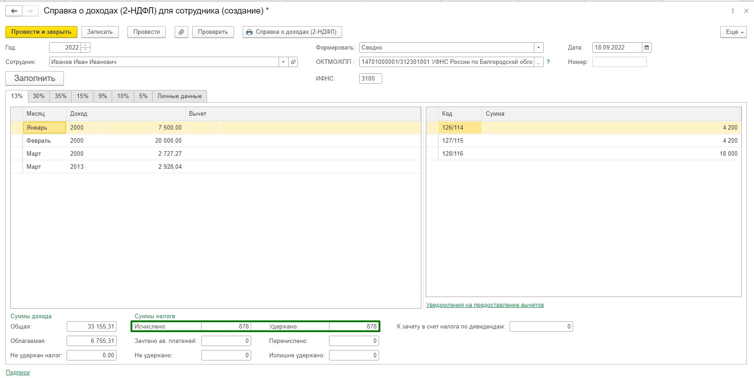The height and width of the screenshot is (378, 754).
Task: Click the Записать button
Action: coord(100,32)
